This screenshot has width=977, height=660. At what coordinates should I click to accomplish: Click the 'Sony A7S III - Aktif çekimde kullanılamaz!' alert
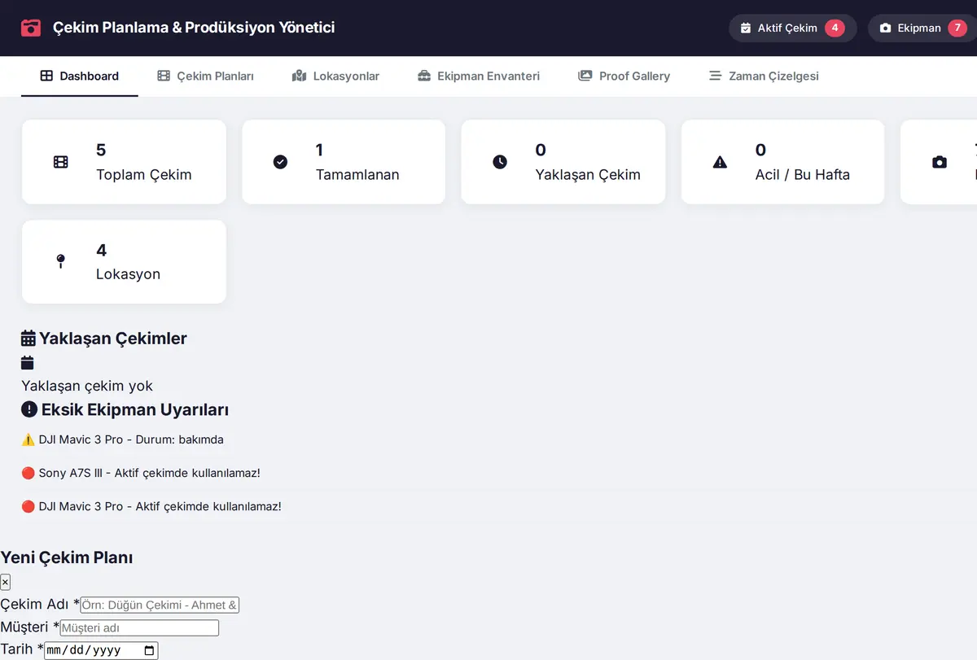(141, 473)
